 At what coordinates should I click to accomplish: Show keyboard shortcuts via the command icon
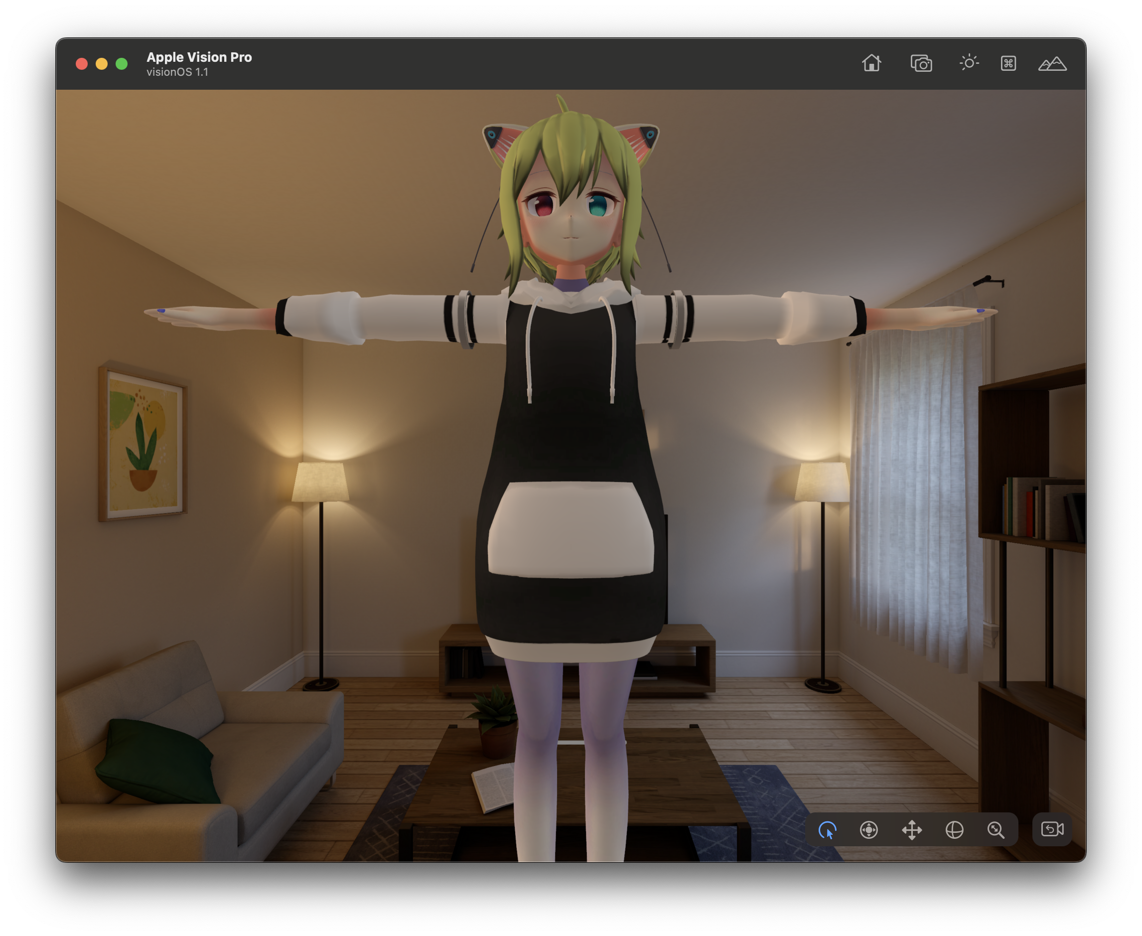(x=1008, y=63)
